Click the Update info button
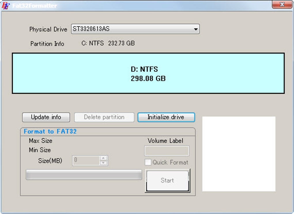Image resolution: width=294 pixels, height=214 pixels. [x=46, y=117]
